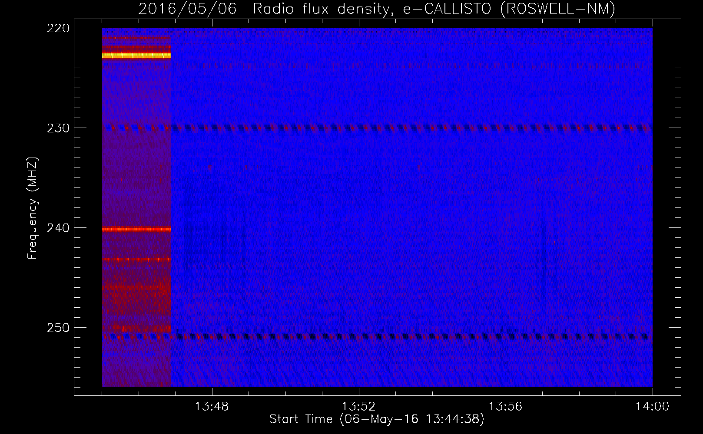703x434 pixels.
Task: Click the red emission band at 240 MHz
Action: (x=136, y=230)
